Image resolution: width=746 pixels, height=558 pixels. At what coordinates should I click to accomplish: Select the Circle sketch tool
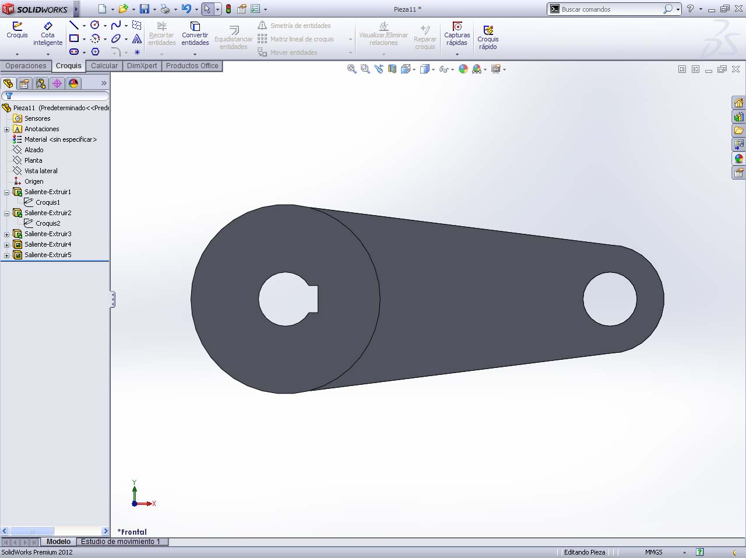pyautogui.click(x=95, y=25)
